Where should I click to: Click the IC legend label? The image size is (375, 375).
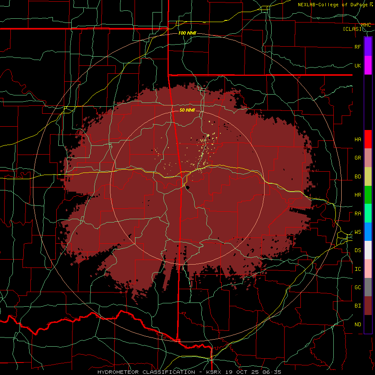pyautogui.click(x=357, y=269)
